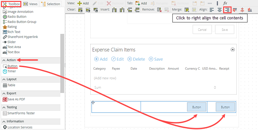Screen dimensions: 258x130
Task: Click the Add list toolbar button
Action: (x=101, y=59)
